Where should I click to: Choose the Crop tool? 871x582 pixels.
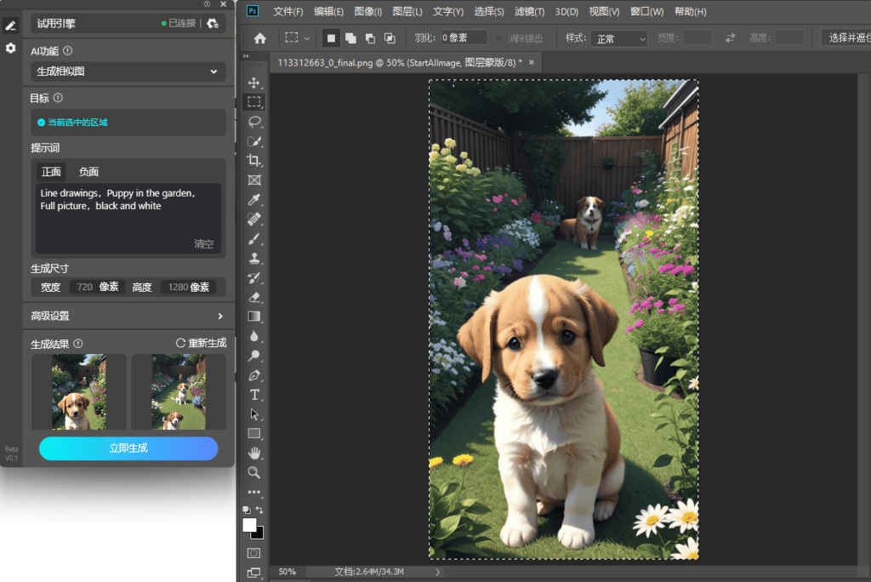tap(253, 161)
